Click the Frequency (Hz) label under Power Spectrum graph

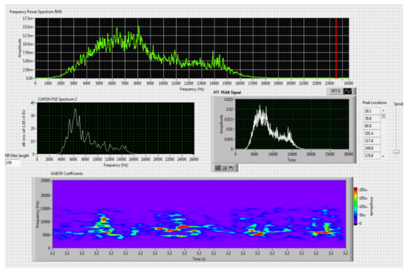[192, 89]
